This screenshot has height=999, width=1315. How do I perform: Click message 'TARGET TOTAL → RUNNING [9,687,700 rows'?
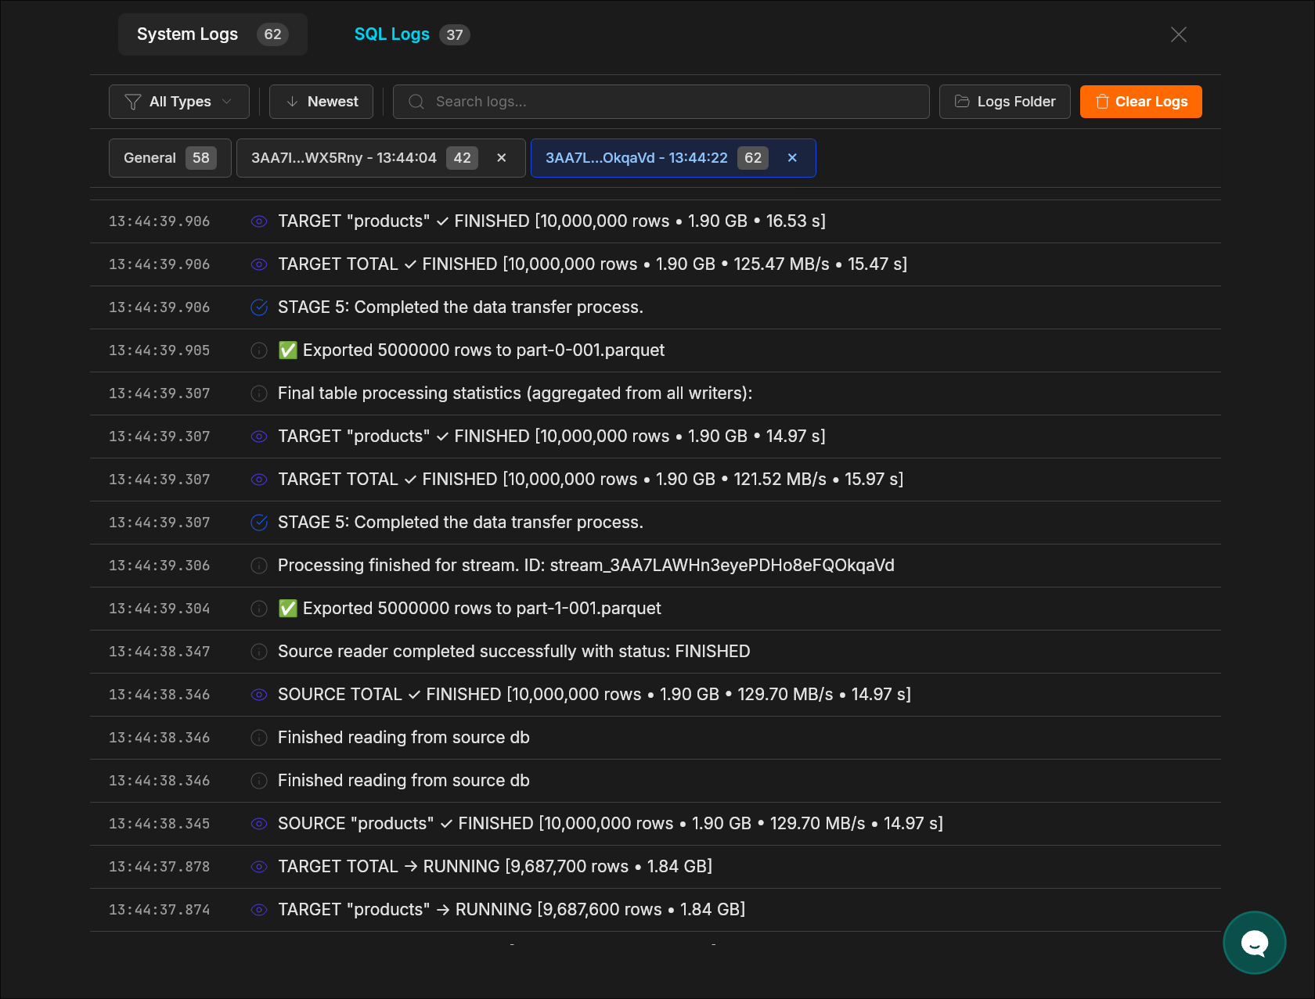tap(495, 867)
